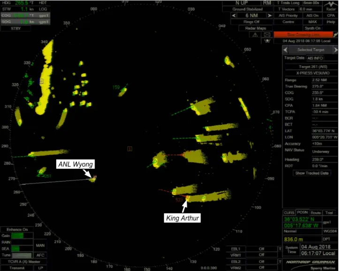Image resolution: width=340 pixels, height=271 pixels.
Task: Open the envelope messages icon
Action: (267, 35)
